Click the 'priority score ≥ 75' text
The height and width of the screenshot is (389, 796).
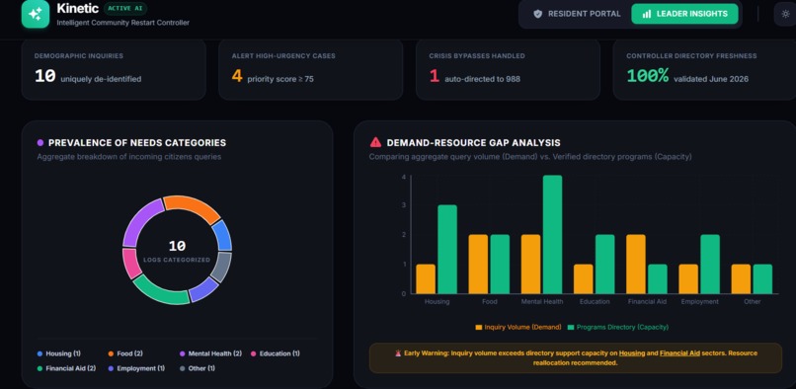[280, 79]
